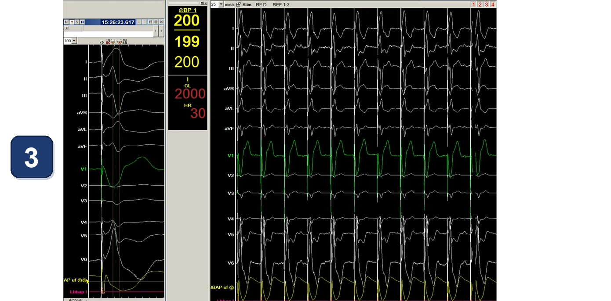Click the right arrow scroll button
This screenshot has height=301, width=611.
pos(161,31)
